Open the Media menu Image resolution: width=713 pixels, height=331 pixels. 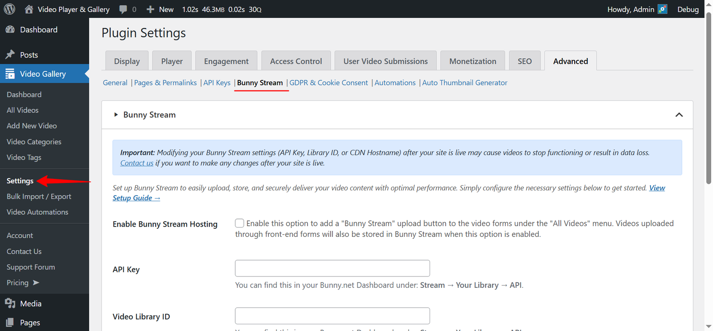click(x=45, y=303)
